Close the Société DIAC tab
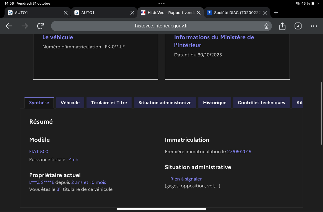The height and width of the screenshot is (212, 323). [265, 13]
